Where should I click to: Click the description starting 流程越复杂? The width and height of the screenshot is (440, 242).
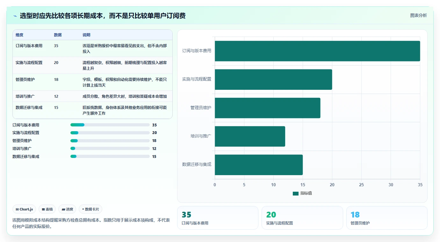tap(125, 66)
